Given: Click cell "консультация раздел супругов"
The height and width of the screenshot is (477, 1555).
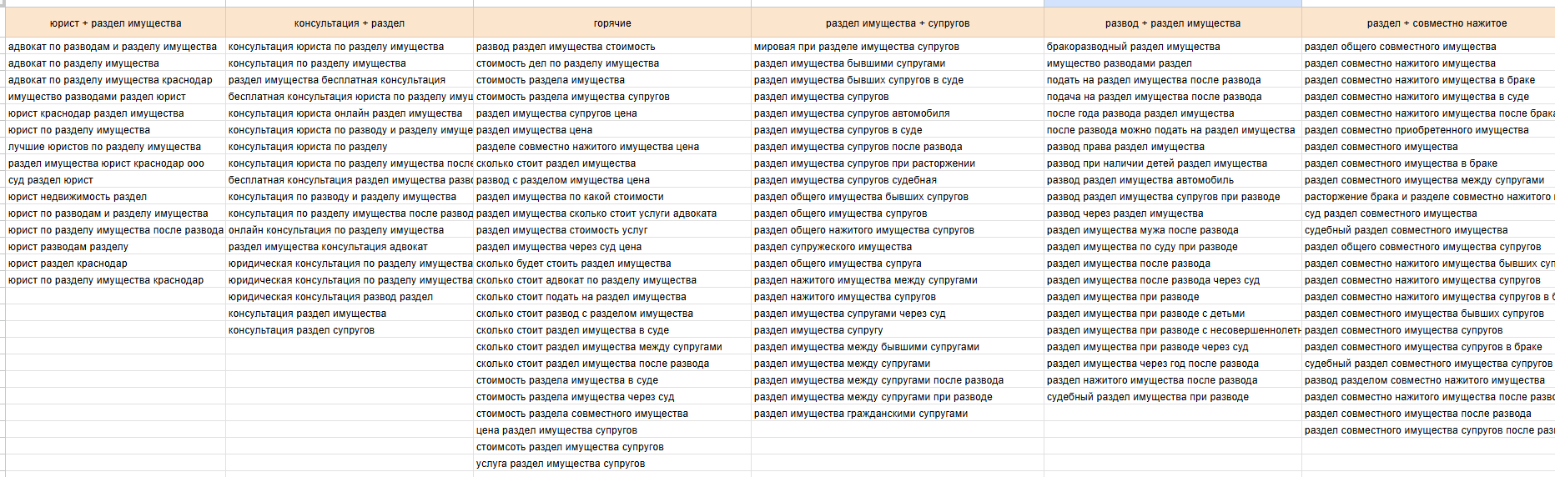Looking at the screenshot, I should tap(350, 330).
